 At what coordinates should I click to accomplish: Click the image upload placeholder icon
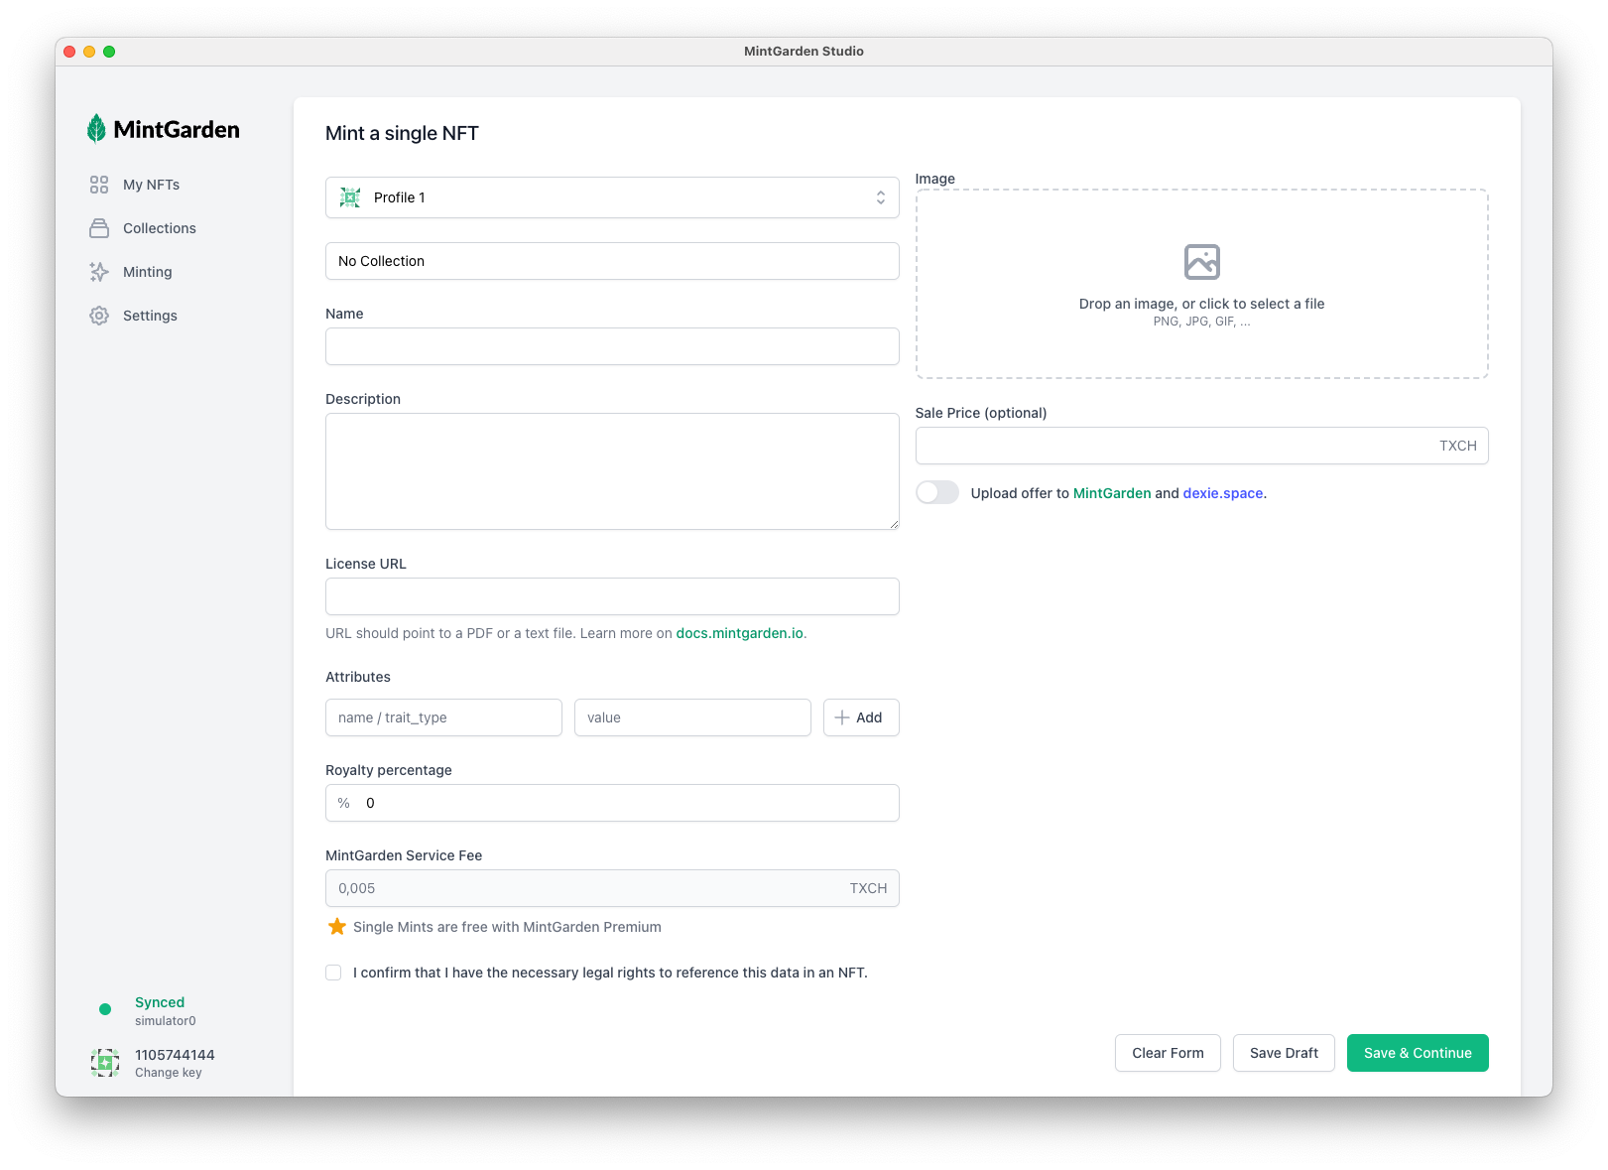click(1201, 262)
